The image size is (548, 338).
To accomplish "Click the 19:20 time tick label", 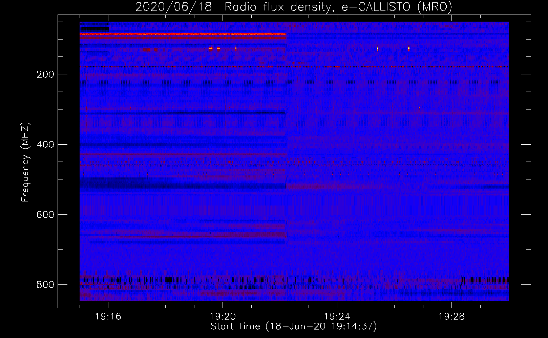I will pyautogui.click(x=223, y=317).
